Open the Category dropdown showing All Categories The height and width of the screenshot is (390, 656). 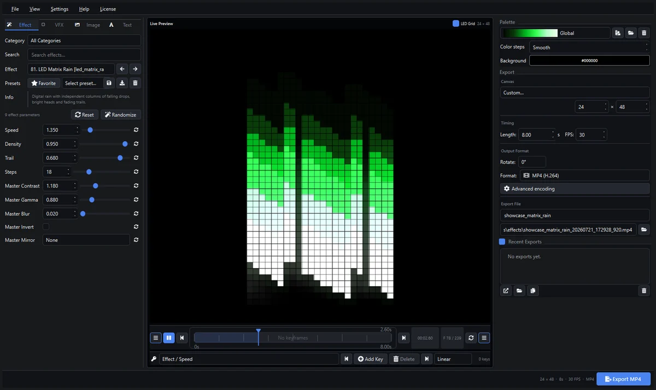(84, 40)
